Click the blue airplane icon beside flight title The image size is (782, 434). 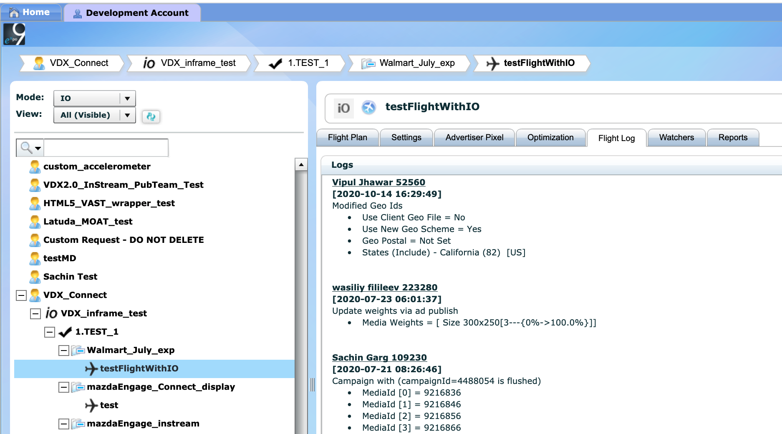pyautogui.click(x=368, y=107)
